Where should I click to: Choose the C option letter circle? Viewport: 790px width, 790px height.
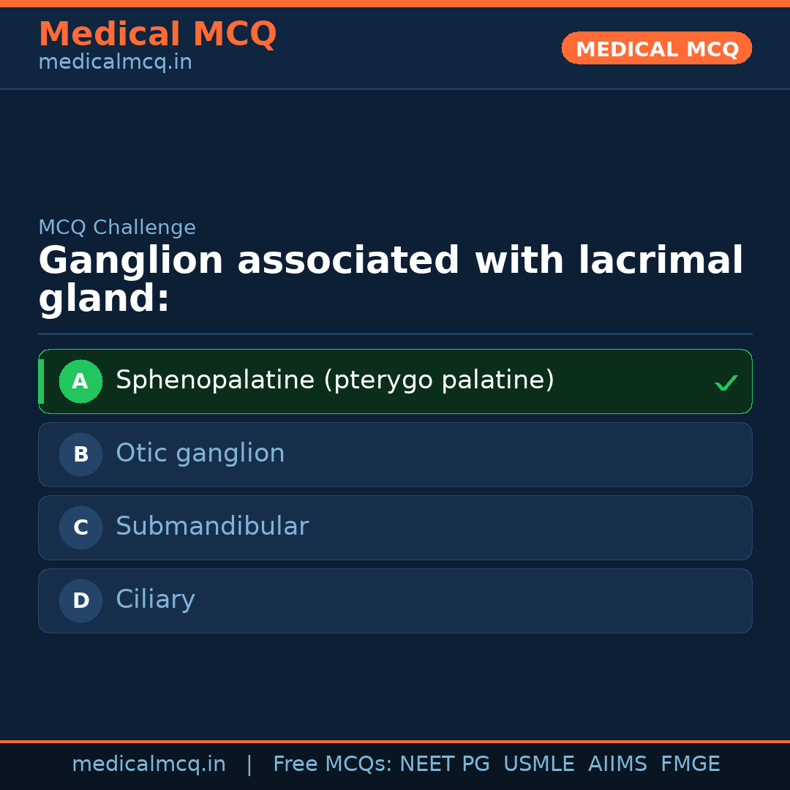click(x=80, y=527)
